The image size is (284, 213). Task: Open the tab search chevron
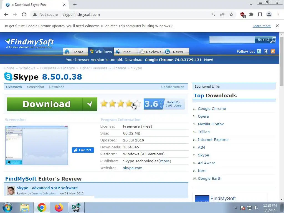click(251, 5)
